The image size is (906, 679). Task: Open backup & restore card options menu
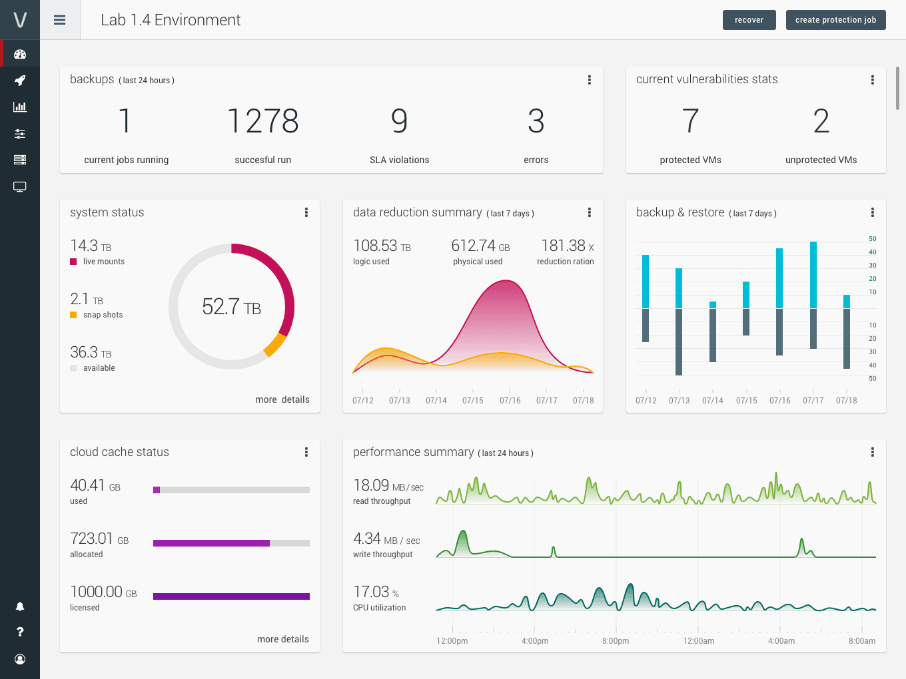(873, 212)
